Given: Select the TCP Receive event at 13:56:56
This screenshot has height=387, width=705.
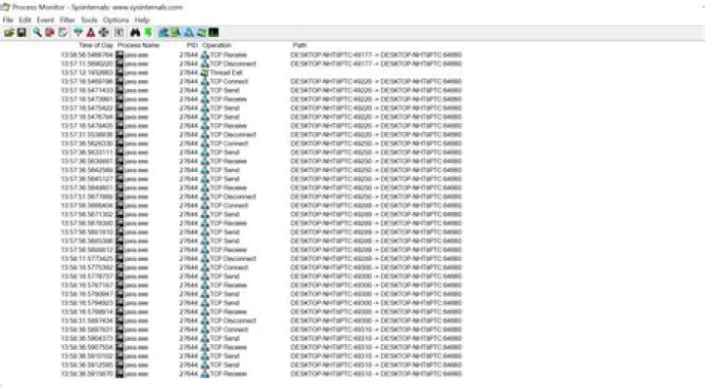Looking at the screenshot, I should 261,55.
